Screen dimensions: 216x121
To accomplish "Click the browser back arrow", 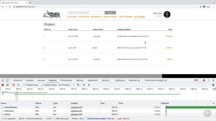I will [x=2, y=7].
